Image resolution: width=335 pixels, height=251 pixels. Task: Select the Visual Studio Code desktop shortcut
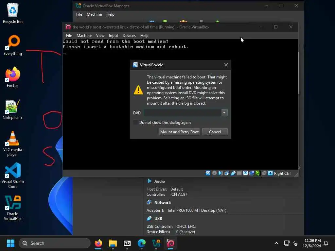(13, 176)
